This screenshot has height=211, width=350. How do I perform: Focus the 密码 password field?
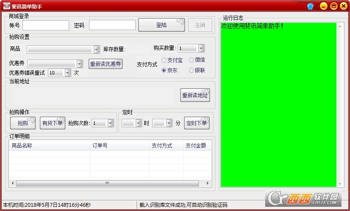point(112,25)
